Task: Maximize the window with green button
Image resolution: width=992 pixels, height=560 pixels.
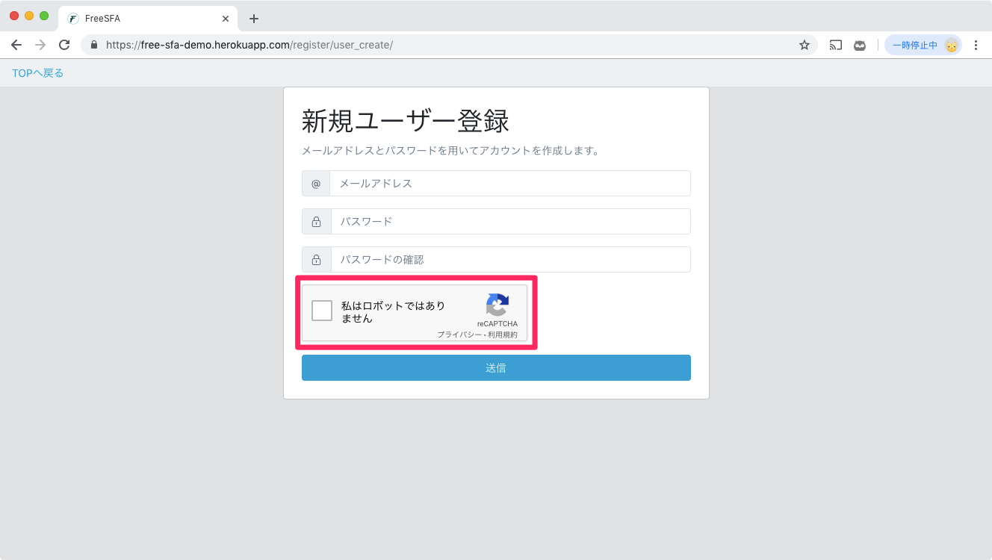Action: [44, 16]
